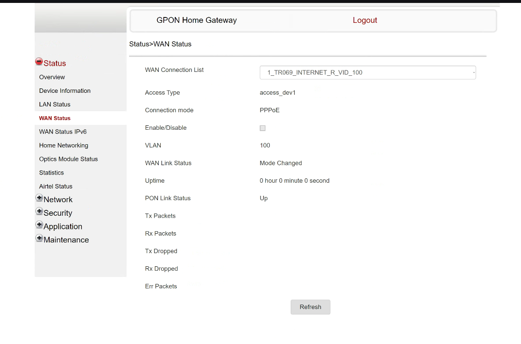Select LAN Status in sidebar
Image resolution: width=521 pixels, height=344 pixels.
coord(55,104)
